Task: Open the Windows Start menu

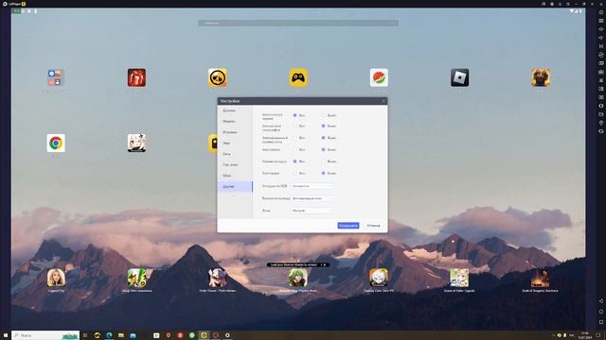Action: pos(6,335)
